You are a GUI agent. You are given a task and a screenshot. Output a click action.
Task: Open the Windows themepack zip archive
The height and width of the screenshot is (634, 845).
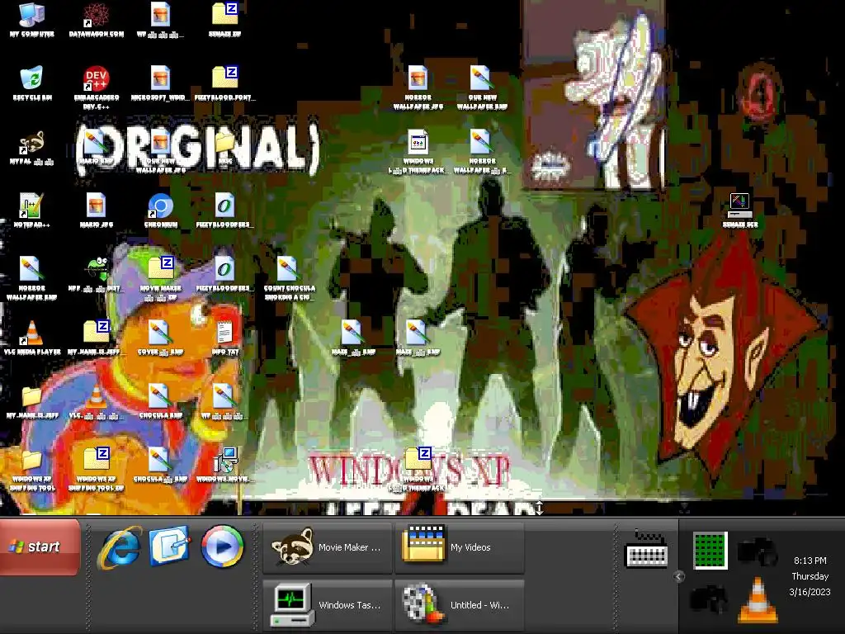(x=418, y=470)
